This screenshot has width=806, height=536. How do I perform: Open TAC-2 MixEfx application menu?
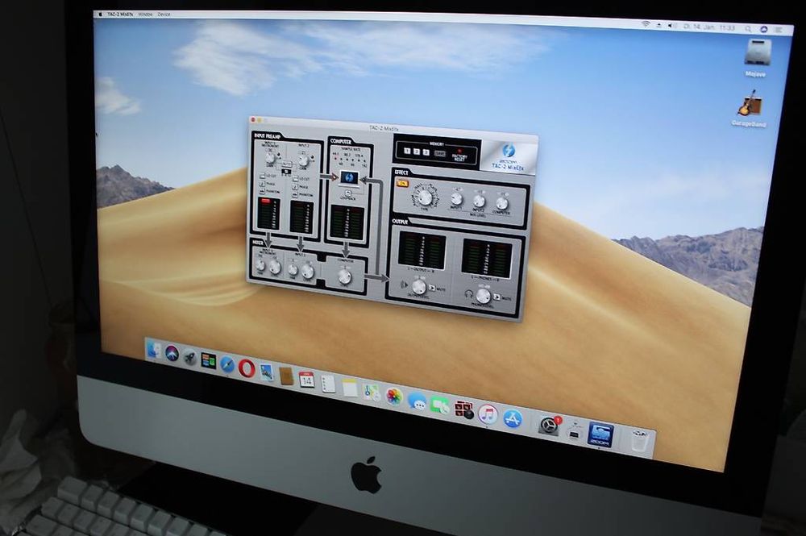(120, 15)
